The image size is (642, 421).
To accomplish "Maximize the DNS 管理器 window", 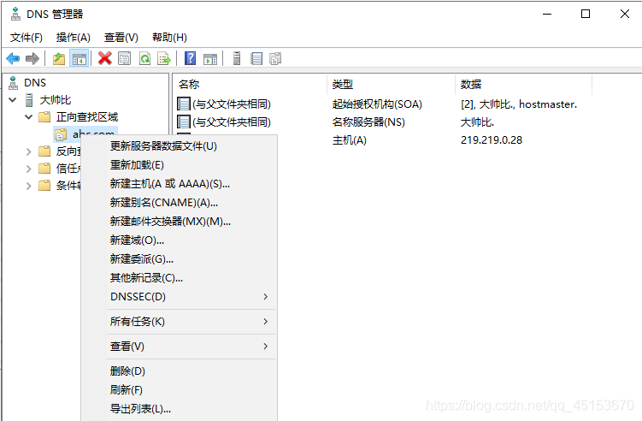I will pyautogui.click(x=586, y=14).
